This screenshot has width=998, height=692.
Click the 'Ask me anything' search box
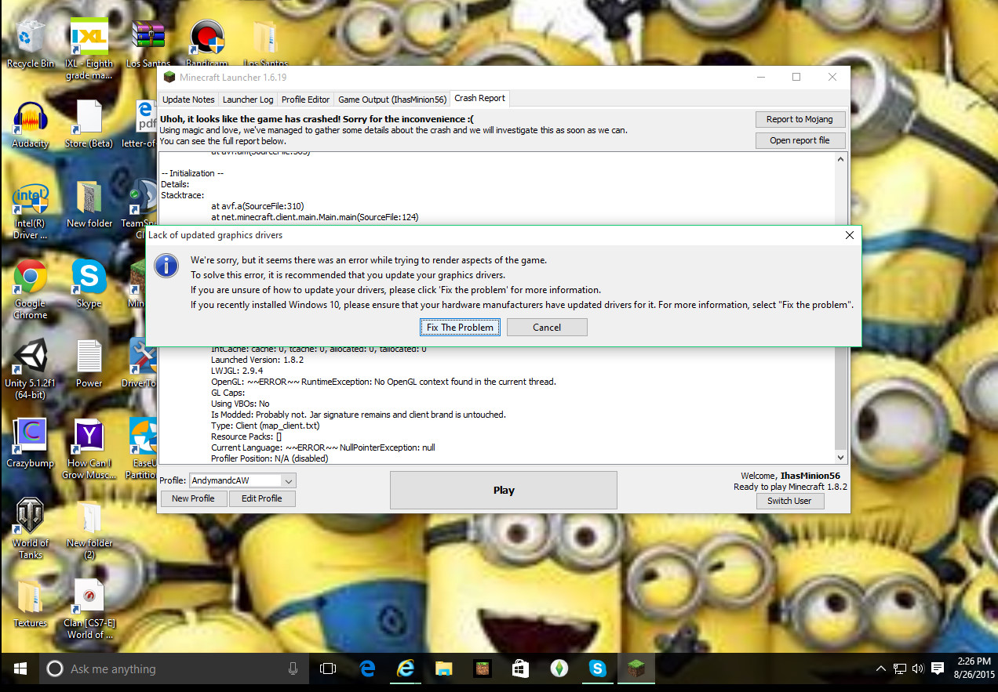pos(173,668)
